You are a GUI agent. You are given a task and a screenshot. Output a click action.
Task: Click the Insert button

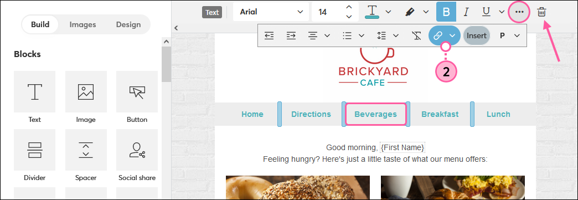477,36
